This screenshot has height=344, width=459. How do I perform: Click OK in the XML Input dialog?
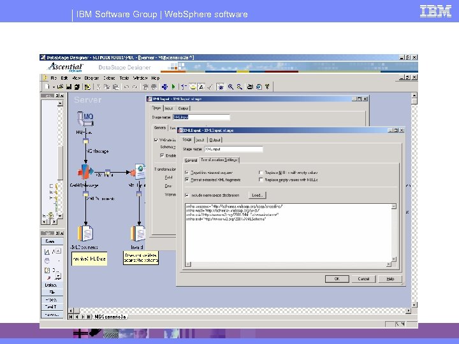[337, 279]
